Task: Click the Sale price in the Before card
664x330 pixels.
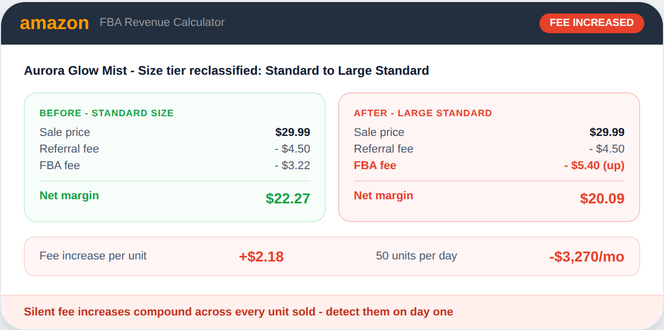Action: click(65, 132)
